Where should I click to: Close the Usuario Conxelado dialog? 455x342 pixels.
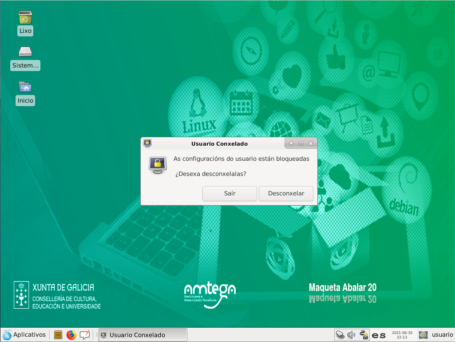(x=311, y=143)
